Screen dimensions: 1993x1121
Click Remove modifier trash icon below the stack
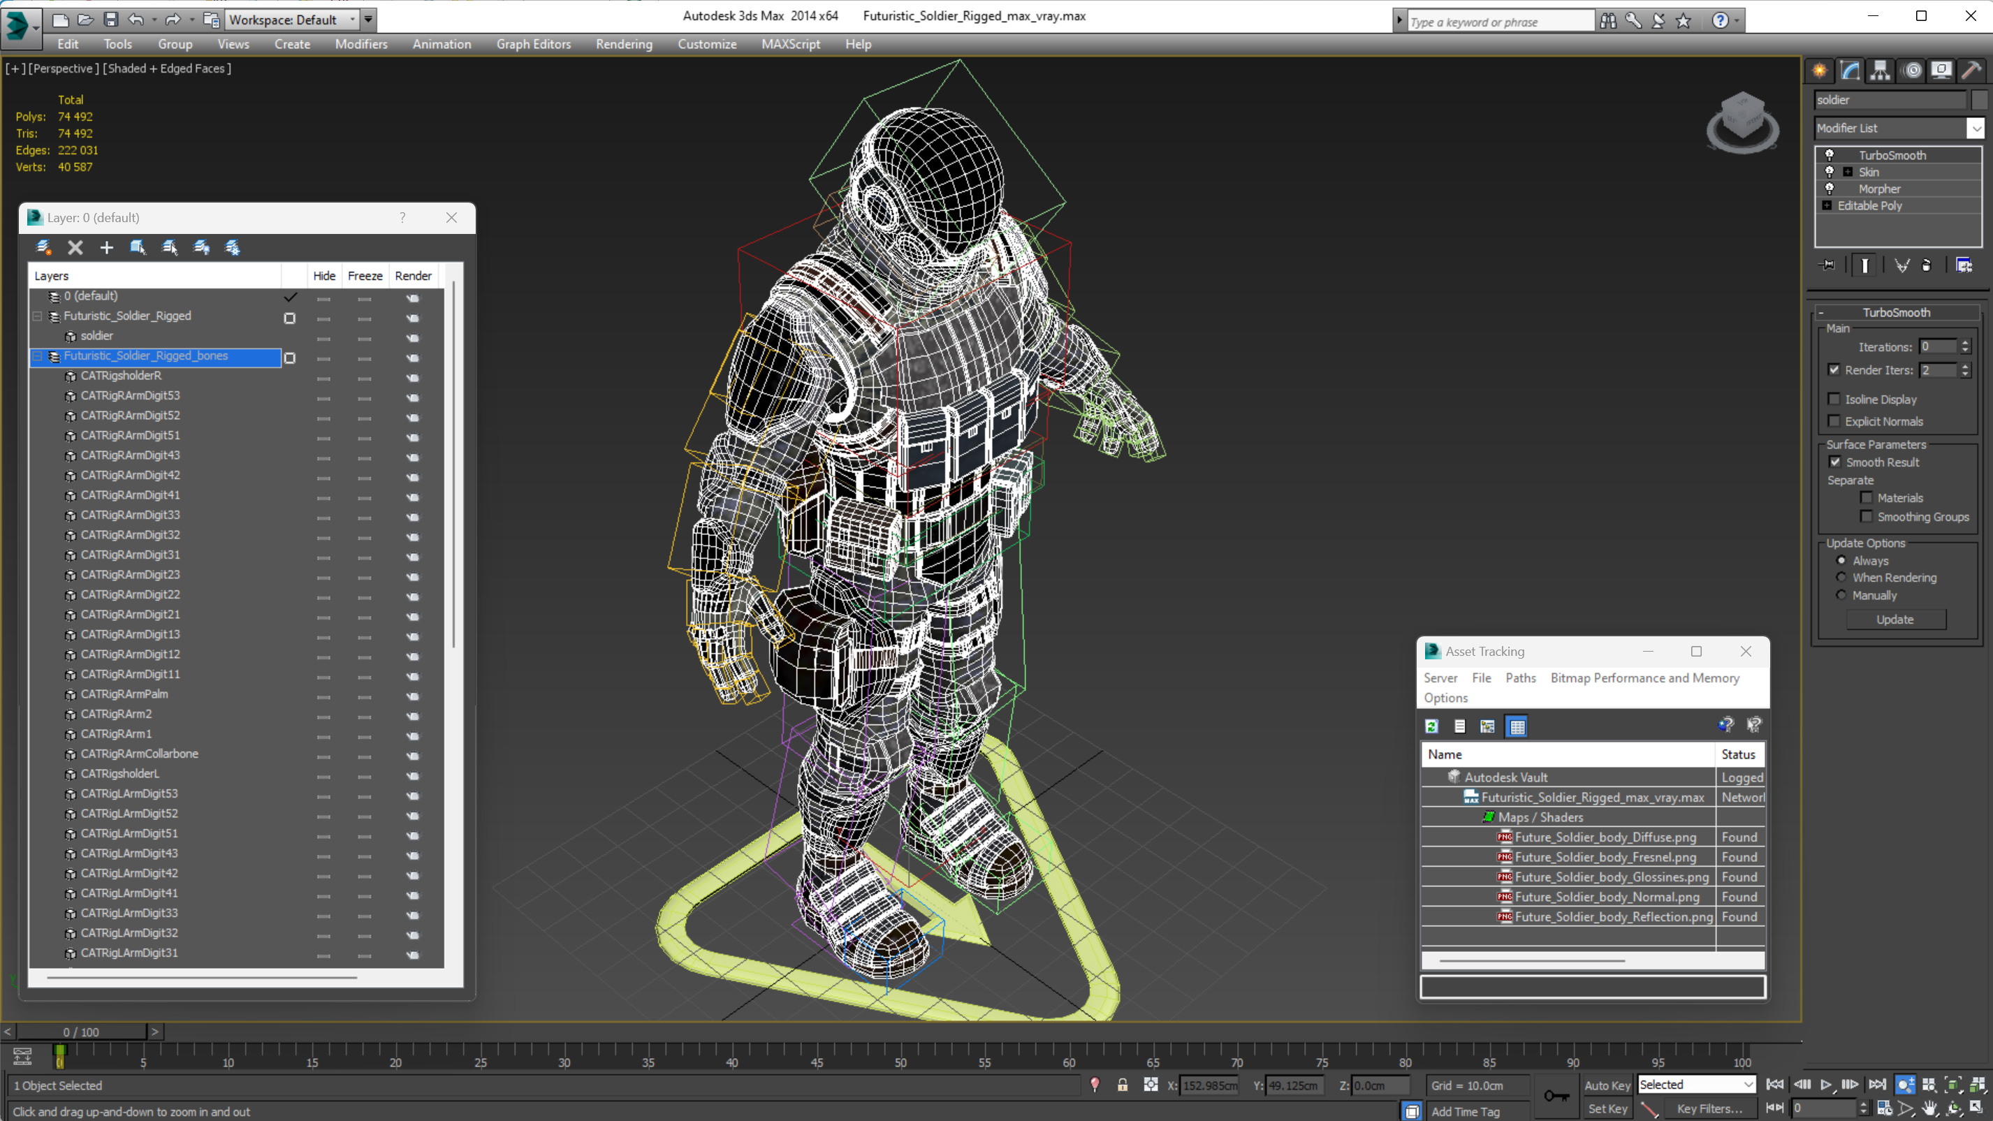(x=1927, y=265)
